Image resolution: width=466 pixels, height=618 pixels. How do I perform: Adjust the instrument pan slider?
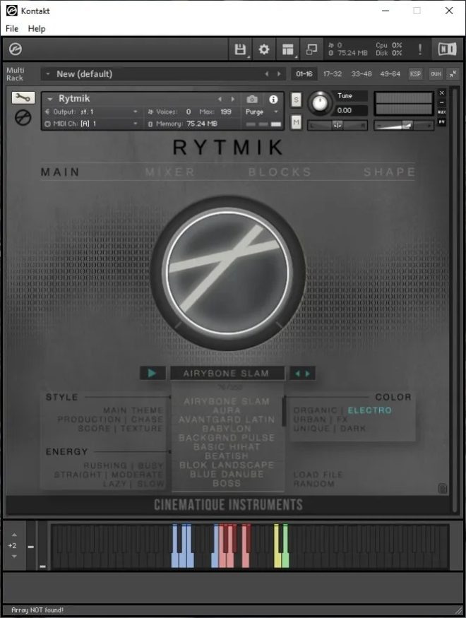click(337, 125)
